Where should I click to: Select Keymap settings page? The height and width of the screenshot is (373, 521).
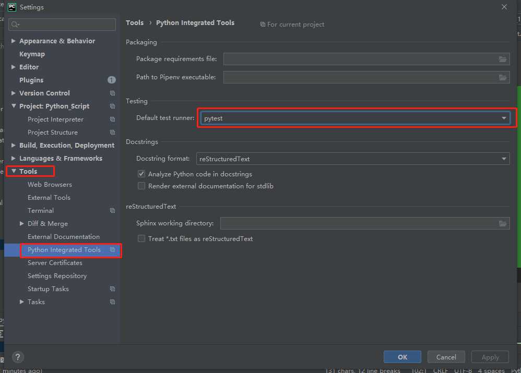click(x=32, y=54)
